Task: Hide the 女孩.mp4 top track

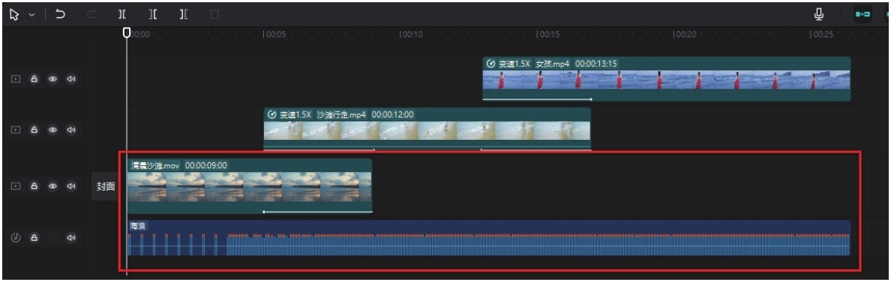Action: click(52, 79)
